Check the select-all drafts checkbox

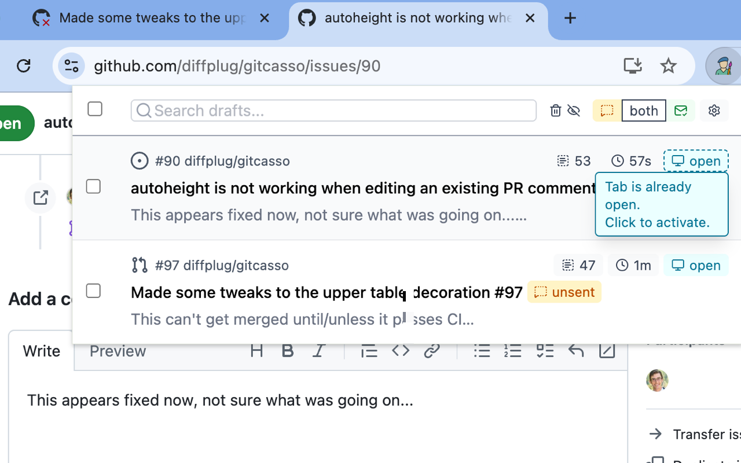coord(95,109)
